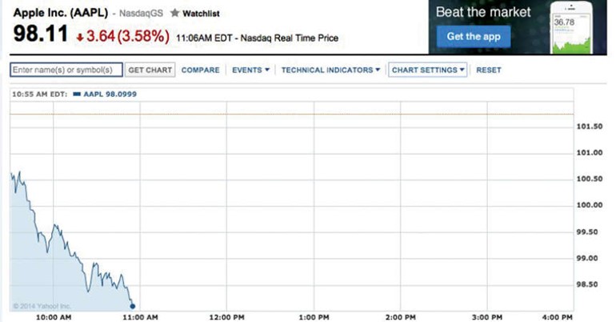Click the blue AAPL legend color swatch
Image resolution: width=616 pixels, height=322 pixels.
click(x=77, y=94)
